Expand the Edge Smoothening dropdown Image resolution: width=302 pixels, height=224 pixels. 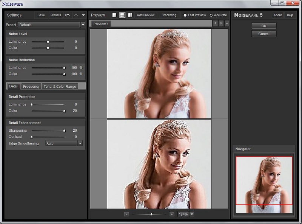pos(80,143)
